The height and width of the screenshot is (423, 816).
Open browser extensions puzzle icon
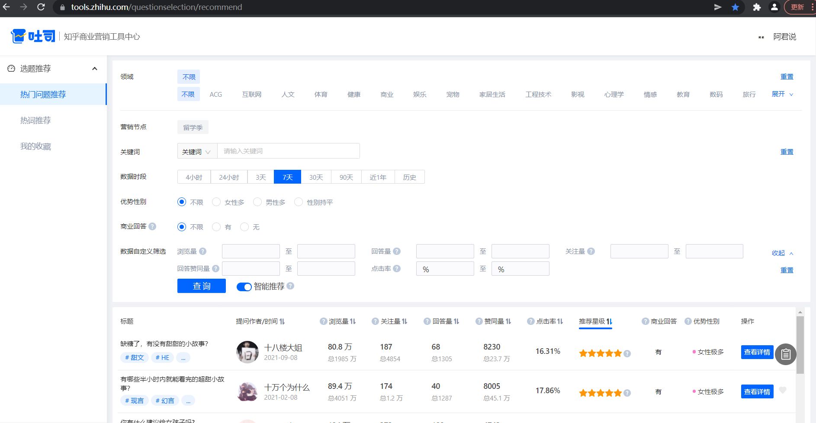(757, 7)
